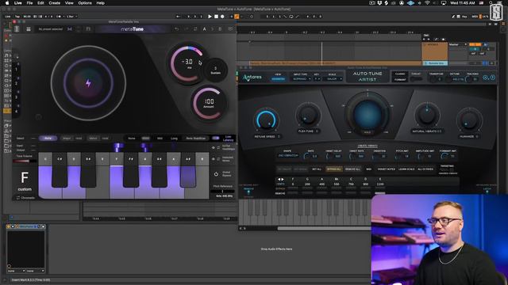
Task: Click the lightning bolt in metaTune center
Action: tap(88, 83)
